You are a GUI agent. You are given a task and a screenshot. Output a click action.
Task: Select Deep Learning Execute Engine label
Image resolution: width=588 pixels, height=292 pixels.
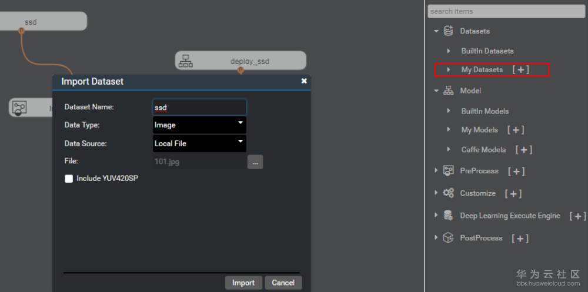(510, 216)
